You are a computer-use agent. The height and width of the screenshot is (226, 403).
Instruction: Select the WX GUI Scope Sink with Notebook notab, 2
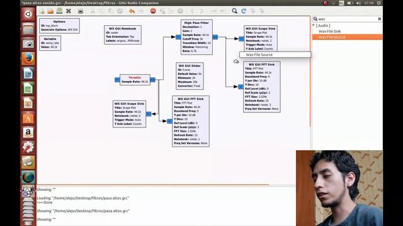point(261,38)
